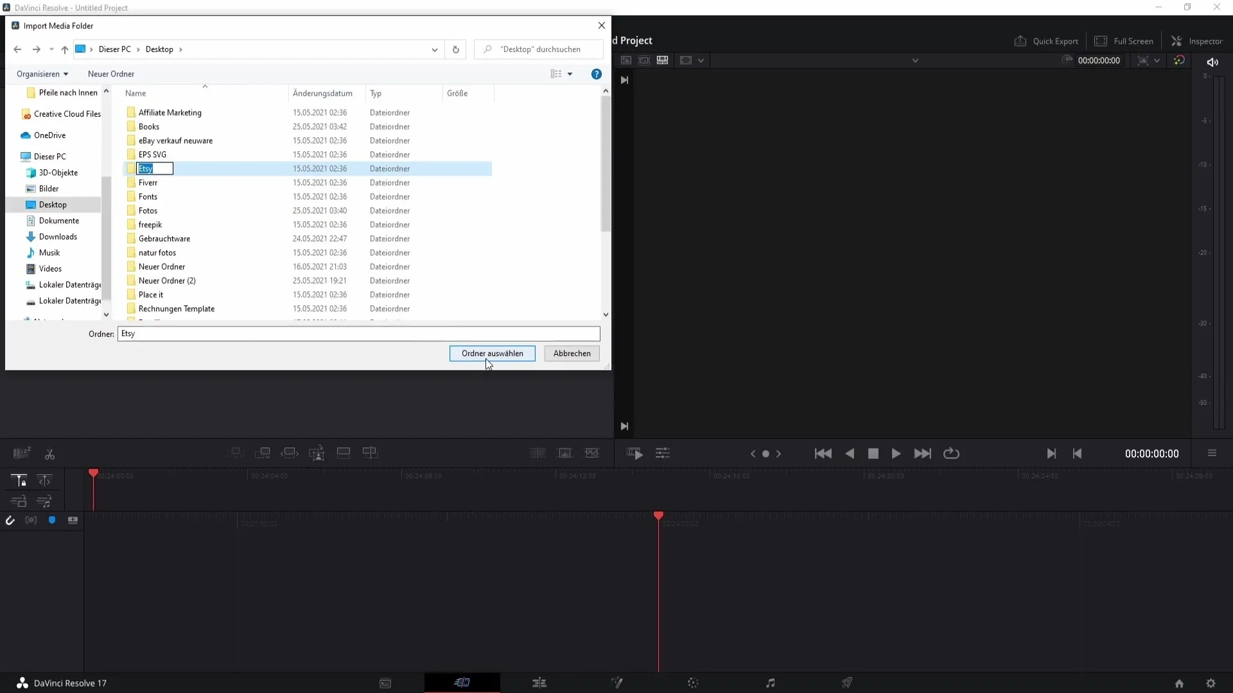The width and height of the screenshot is (1233, 693).
Task: Open Project Manager home icon
Action: [1179, 683]
